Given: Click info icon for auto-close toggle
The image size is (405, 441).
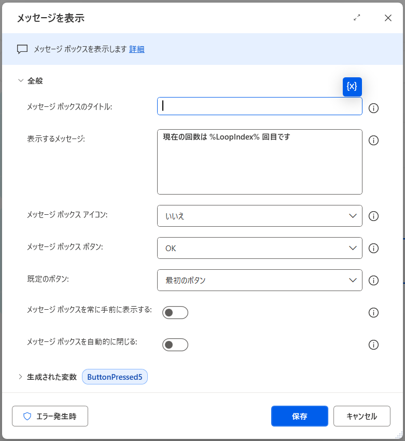Looking at the screenshot, I should pos(373,345).
